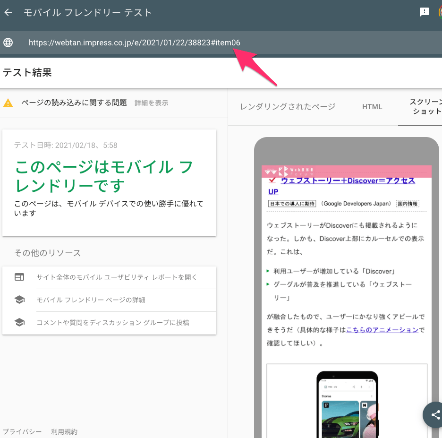Open サイト全体のモバイル ユーザビリティ レポートを開く
The width and height of the screenshot is (442, 438).
click(117, 277)
